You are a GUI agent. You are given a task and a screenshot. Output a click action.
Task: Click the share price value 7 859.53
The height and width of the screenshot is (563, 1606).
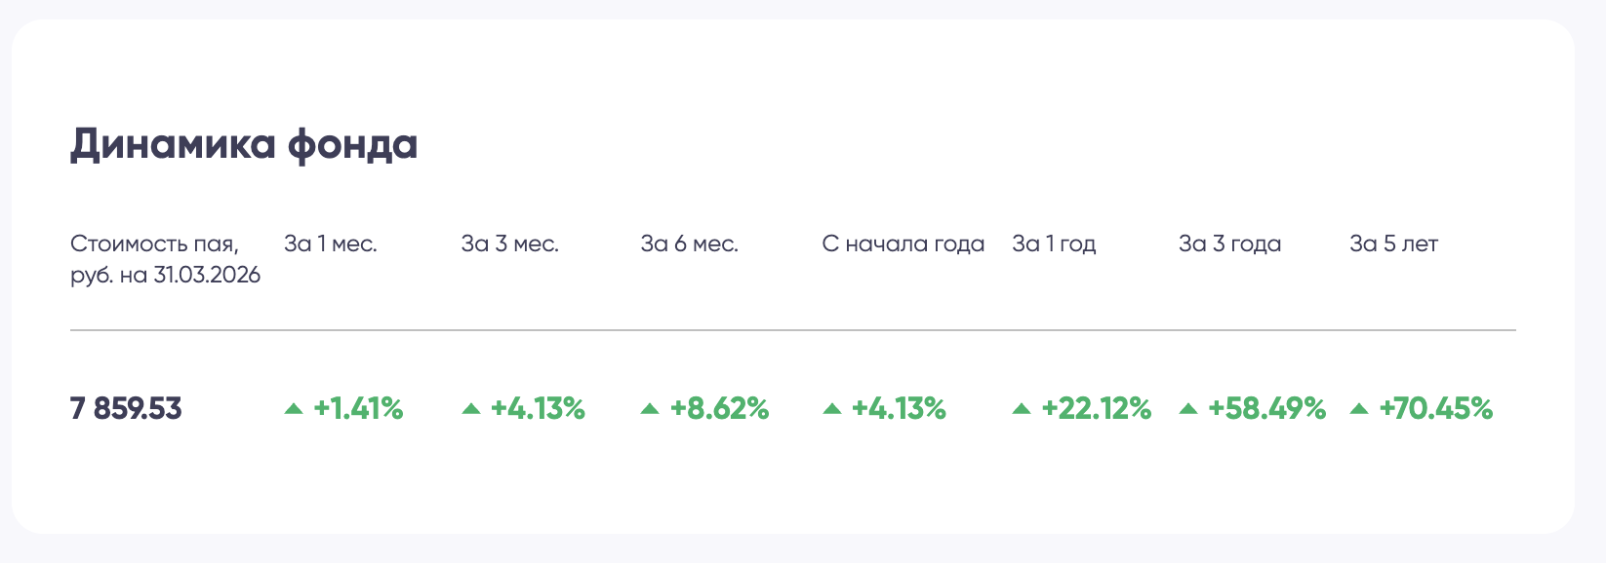click(126, 409)
